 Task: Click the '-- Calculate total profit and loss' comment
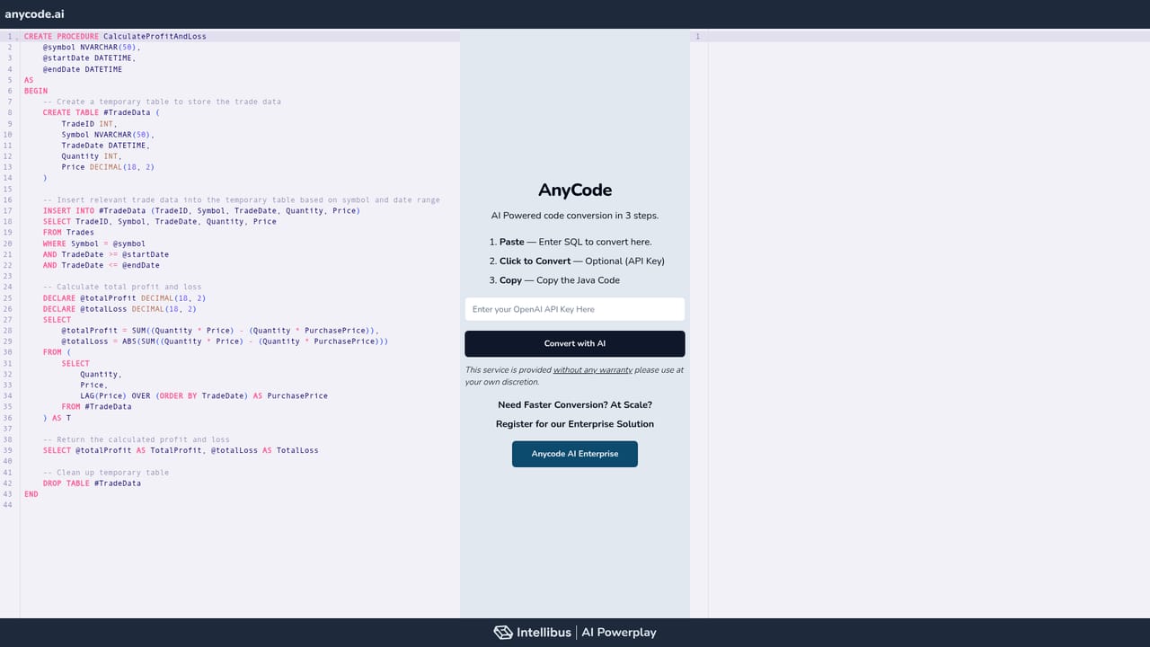point(122,288)
